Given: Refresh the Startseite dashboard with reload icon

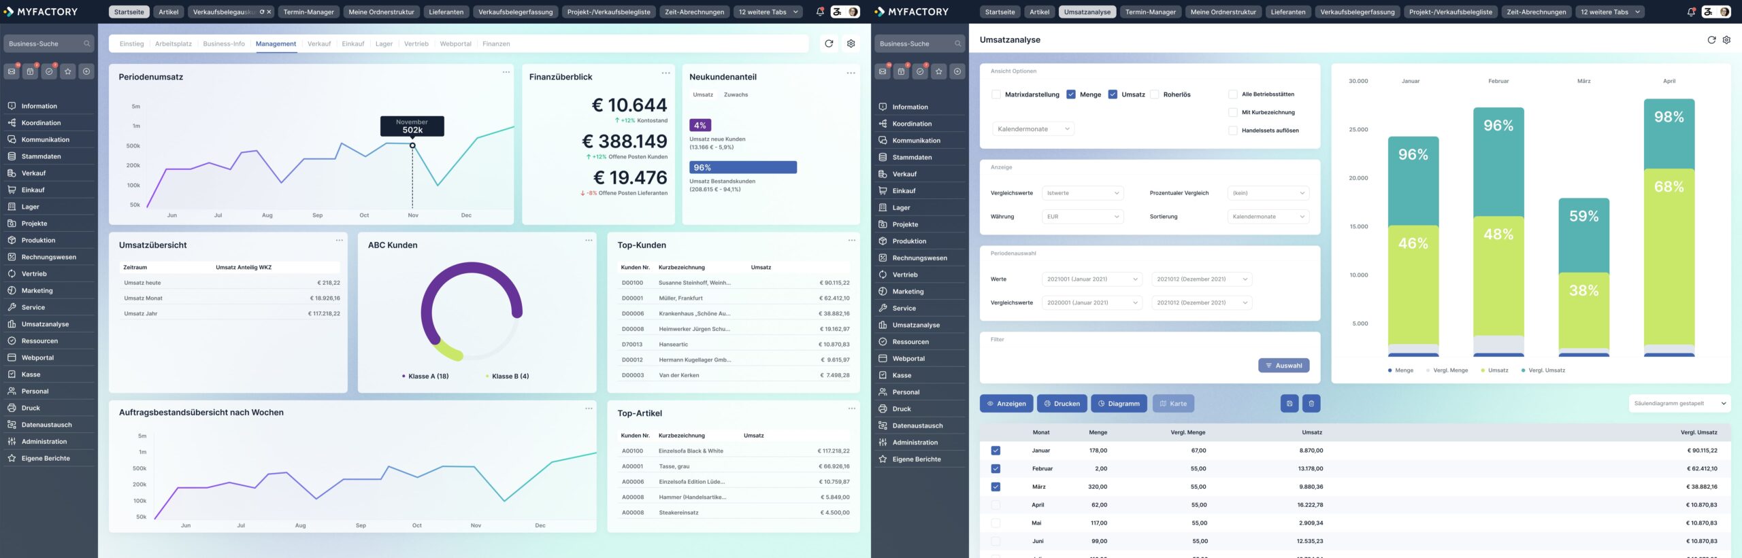Looking at the screenshot, I should click(829, 43).
